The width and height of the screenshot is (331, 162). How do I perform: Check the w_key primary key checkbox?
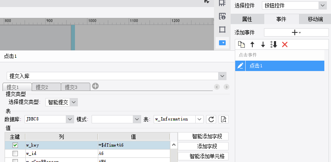(15, 145)
